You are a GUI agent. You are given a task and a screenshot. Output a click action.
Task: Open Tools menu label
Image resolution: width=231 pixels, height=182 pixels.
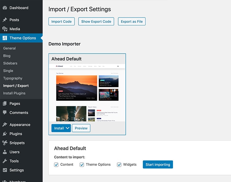tap(14, 161)
